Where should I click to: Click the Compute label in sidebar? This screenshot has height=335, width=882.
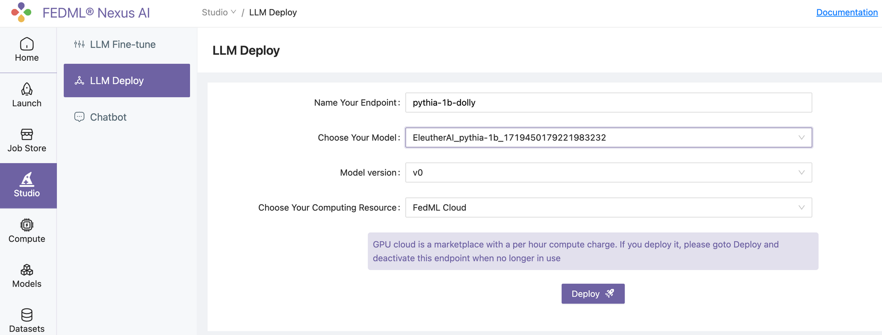click(27, 239)
